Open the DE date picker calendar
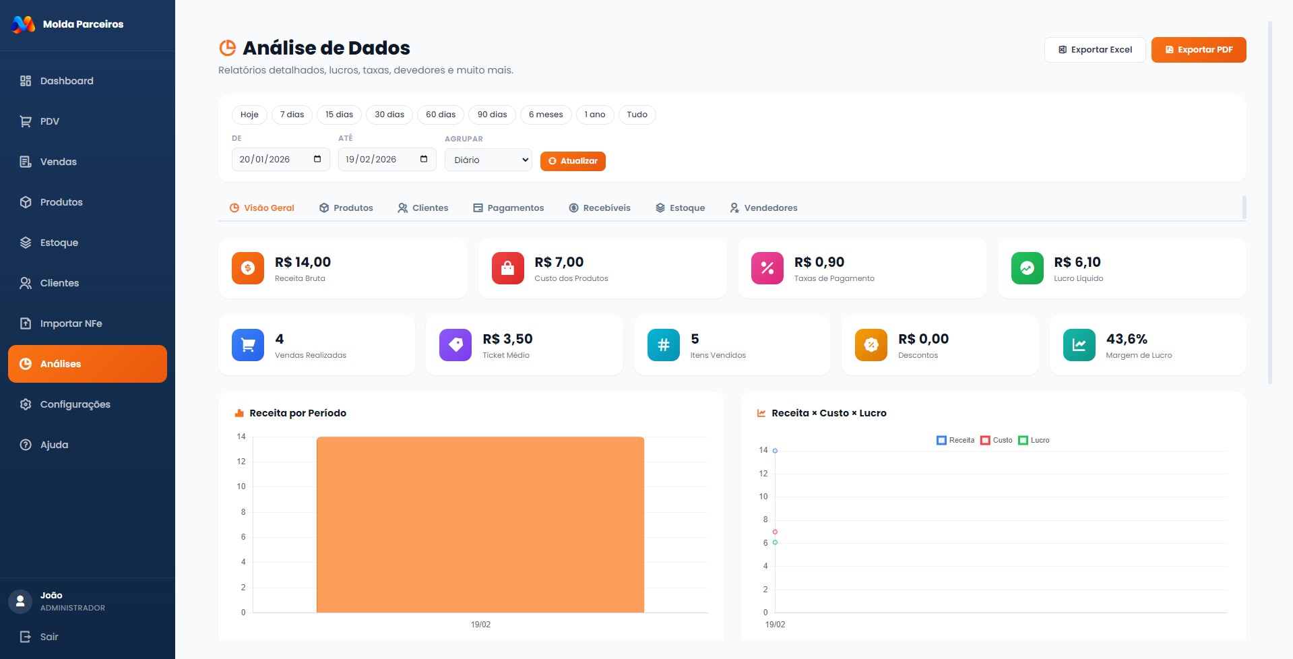Image resolution: width=1293 pixels, height=659 pixels. [x=317, y=159]
